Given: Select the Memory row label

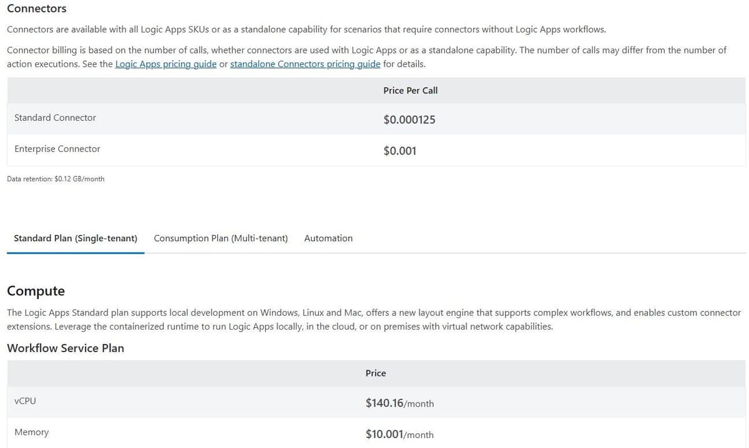Looking at the screenshot, I should (x=31, y=432).
